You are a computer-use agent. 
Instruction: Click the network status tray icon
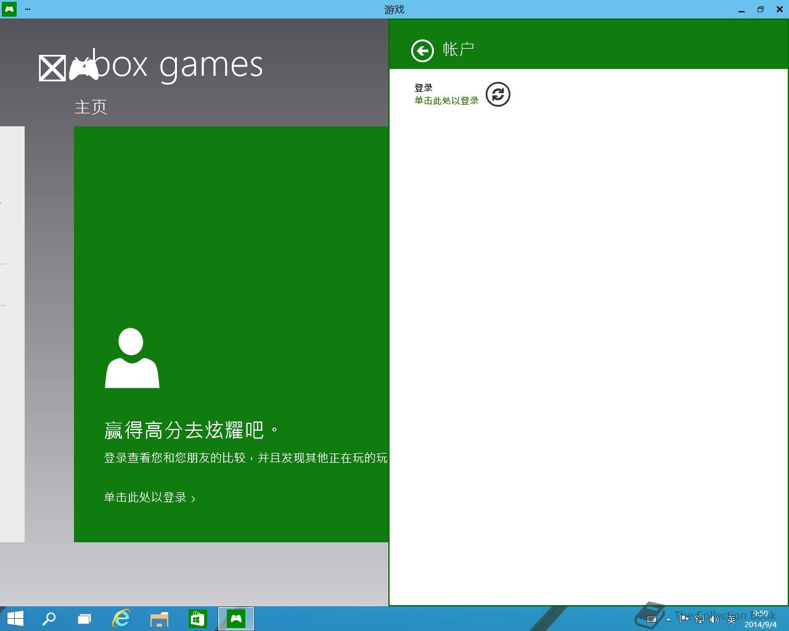pos(700,619)
